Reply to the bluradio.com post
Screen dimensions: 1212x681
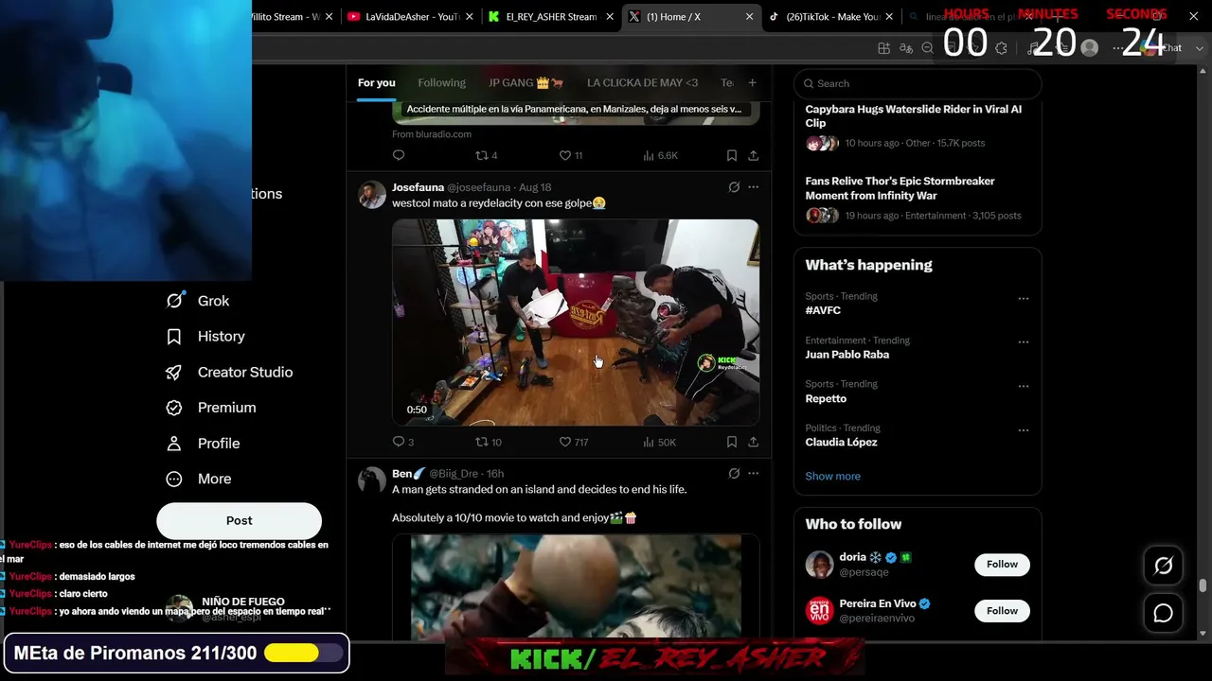[399, 155]
